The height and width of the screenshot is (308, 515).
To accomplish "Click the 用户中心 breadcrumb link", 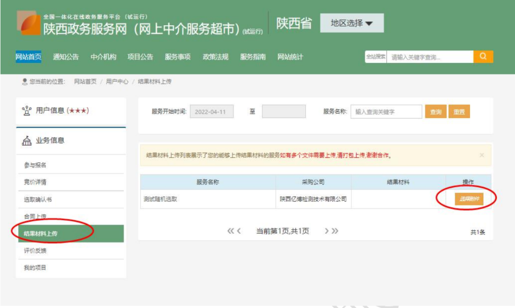I will pos(117,81).
